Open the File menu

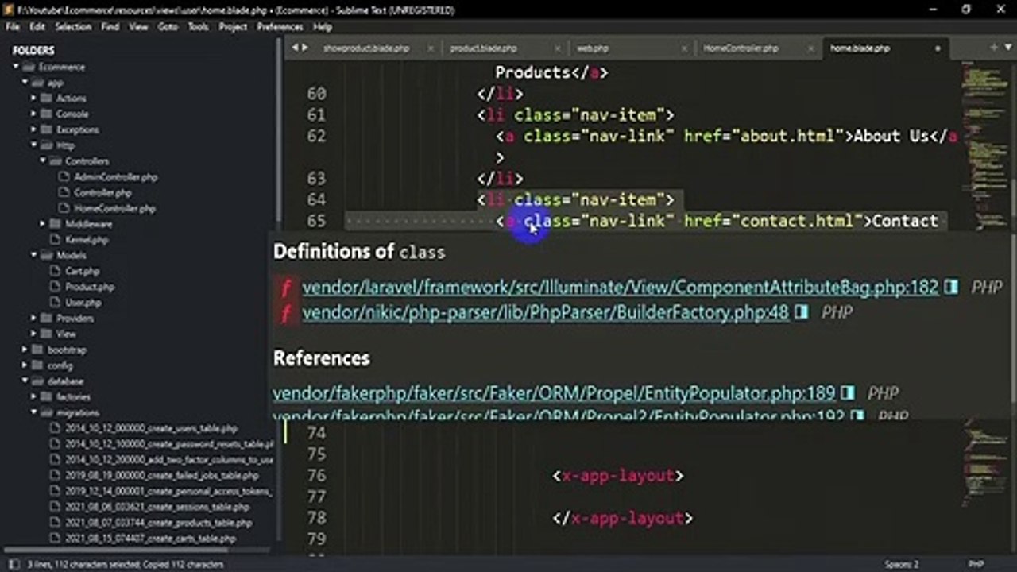click(x=13, y=26)
